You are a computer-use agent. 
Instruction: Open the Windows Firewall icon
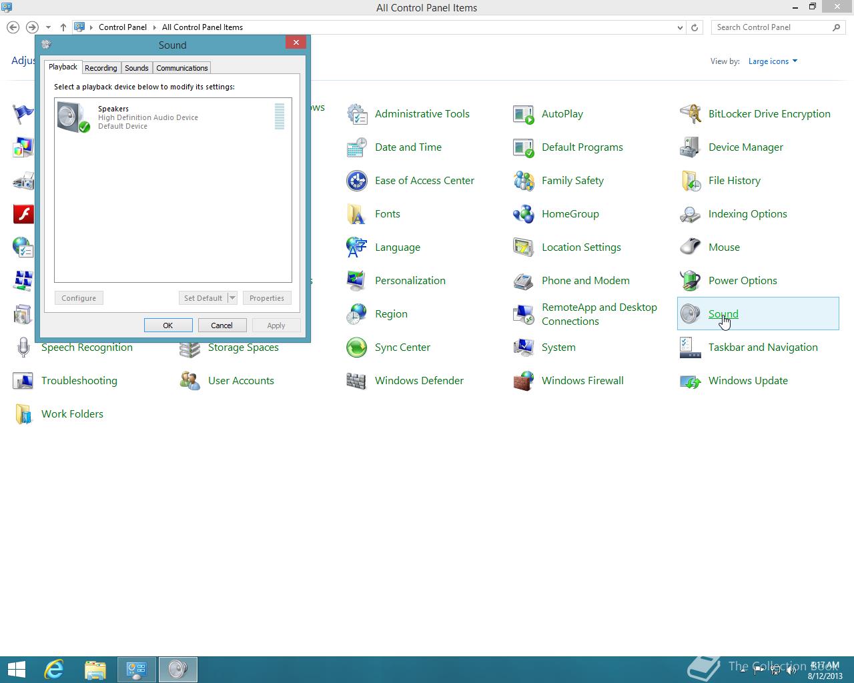(524, 381)
